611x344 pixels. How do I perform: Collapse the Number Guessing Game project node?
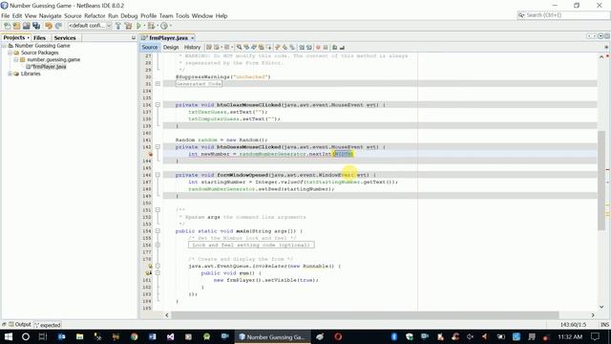click(4, 46)
